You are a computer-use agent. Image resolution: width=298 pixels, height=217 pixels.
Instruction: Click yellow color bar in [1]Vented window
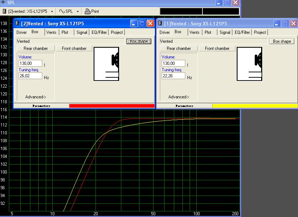(x=255, y=106)
